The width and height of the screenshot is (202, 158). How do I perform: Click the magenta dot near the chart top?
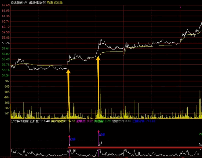click(x=180, y=7)
